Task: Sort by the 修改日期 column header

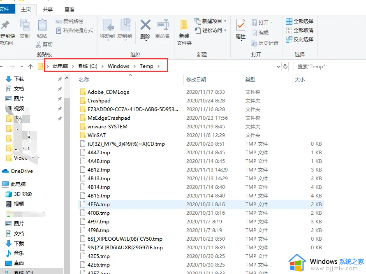Action: pos(213,80)
